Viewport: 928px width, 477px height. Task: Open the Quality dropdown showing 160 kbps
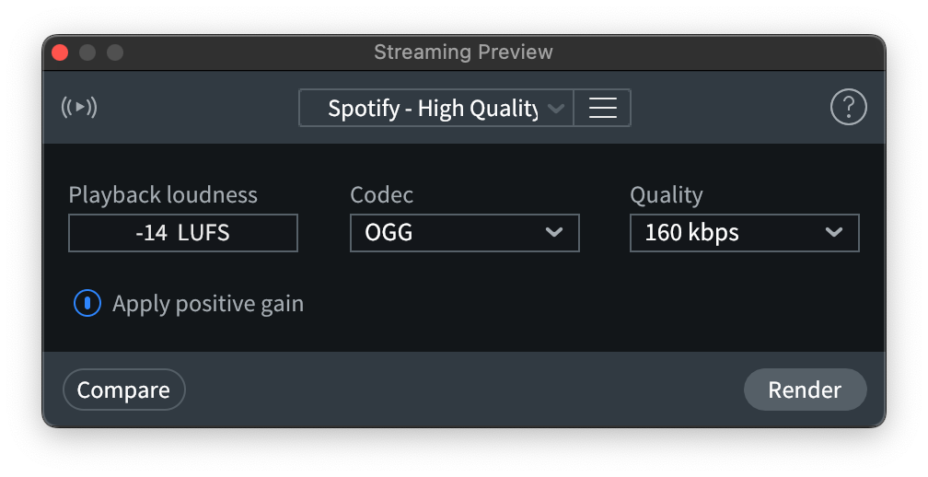point(744,233)
